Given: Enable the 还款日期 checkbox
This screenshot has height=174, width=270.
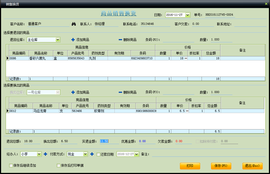Looking at the screenshot, I should pyautogui.click(x=98, y=154).
